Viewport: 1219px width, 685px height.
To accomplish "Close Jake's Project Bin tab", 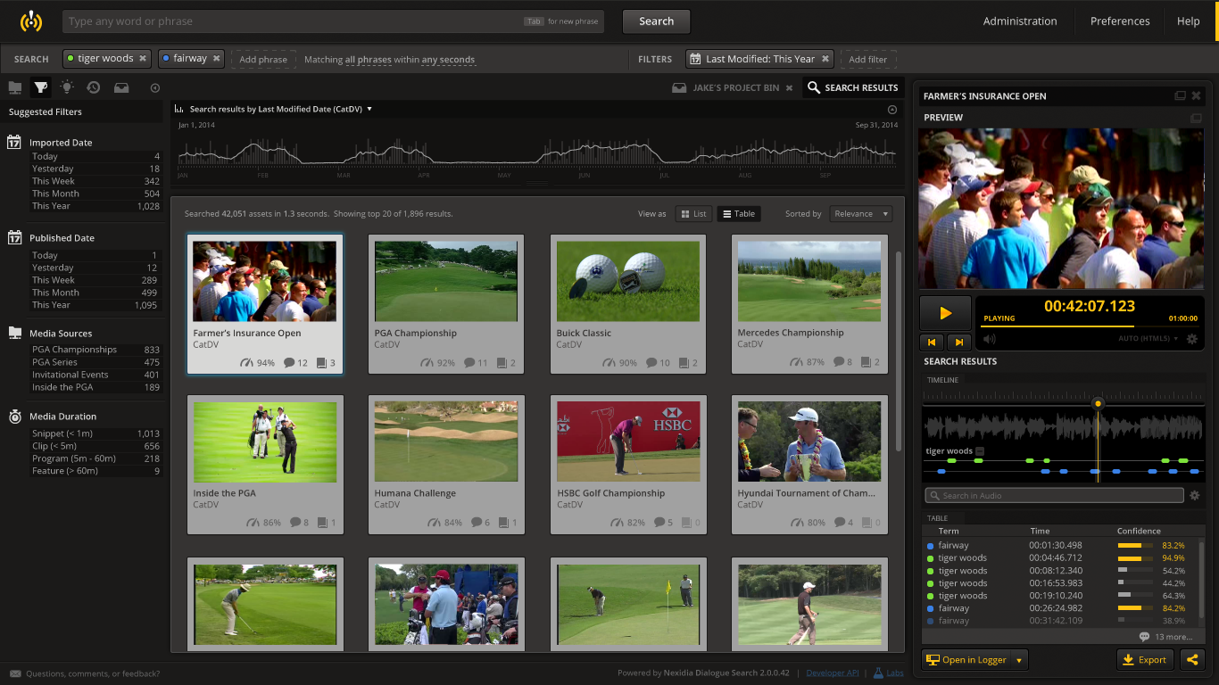I will coord(789,88).
